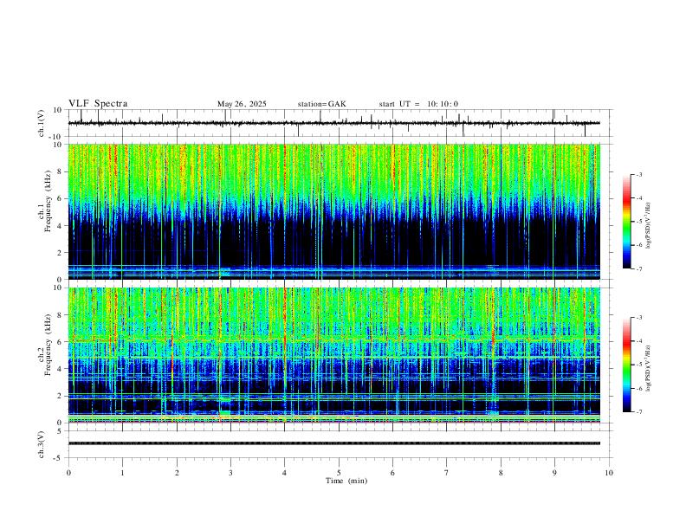Click the 'ch.1(V)' waveform axis label
Image resolution: width=686 pixels, height=530 pixels.
click(x=42, y=123)
